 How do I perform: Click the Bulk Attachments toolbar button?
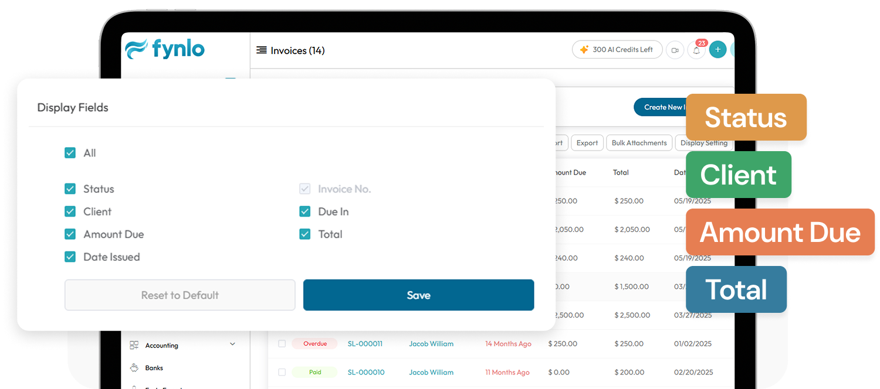pyautogui.click(x=639, y=143)
